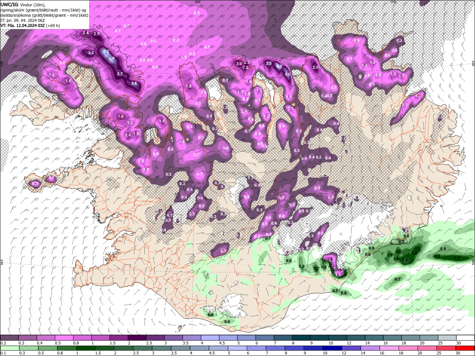Select the 3.6 snowfall value label

134,83
